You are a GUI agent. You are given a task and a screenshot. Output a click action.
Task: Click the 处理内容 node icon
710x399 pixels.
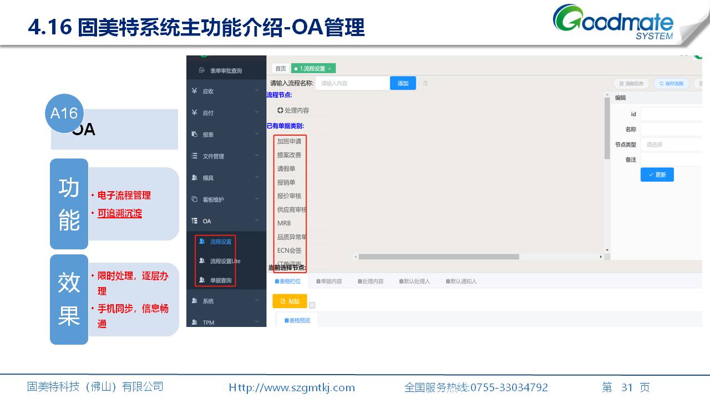(280, 110)
